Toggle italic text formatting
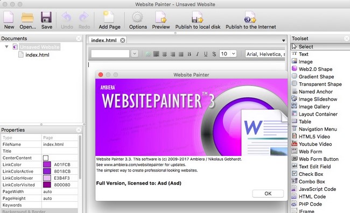Viewport: 350px width, 213px height. (197, 54)
